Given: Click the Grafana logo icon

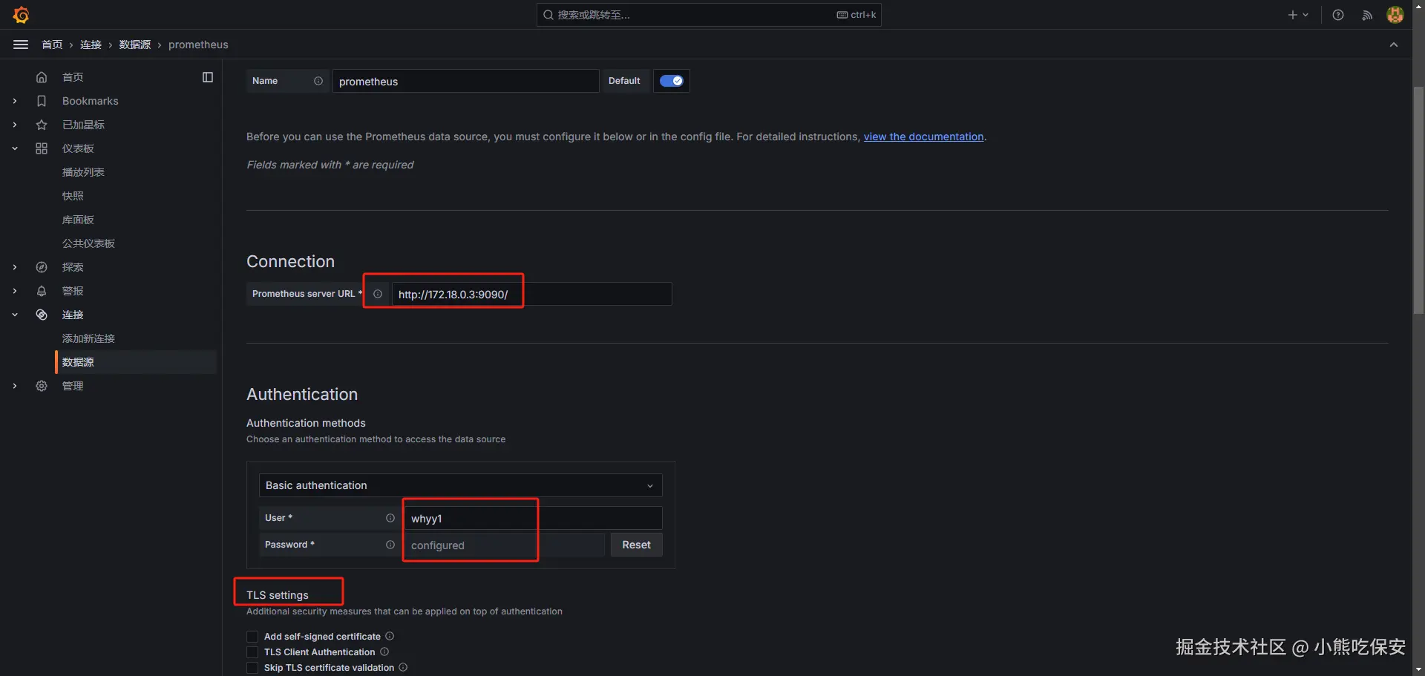Looking at the screenshot, I should pyautogui.click(x=22, y=15).
